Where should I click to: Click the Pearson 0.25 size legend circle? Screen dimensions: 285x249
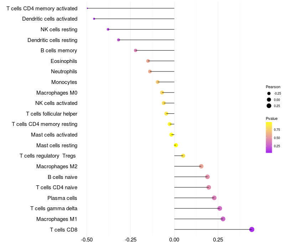pos(269,106)
